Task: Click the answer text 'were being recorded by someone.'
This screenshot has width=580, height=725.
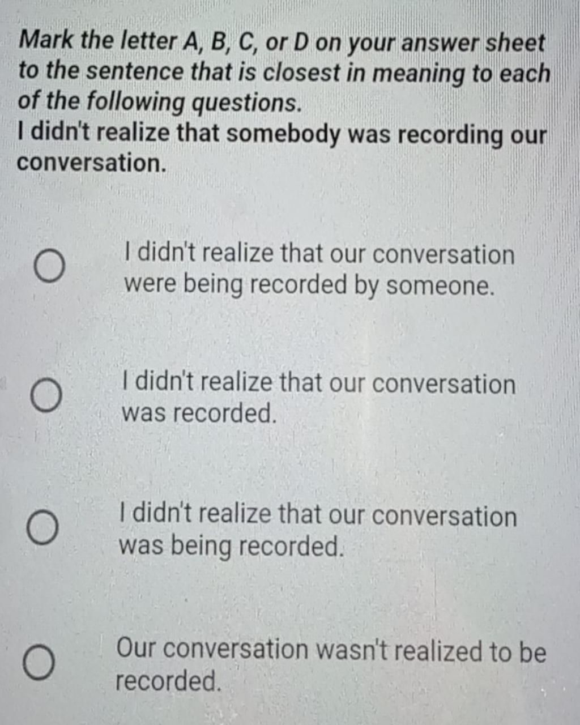Action: [x=309, y=284]
